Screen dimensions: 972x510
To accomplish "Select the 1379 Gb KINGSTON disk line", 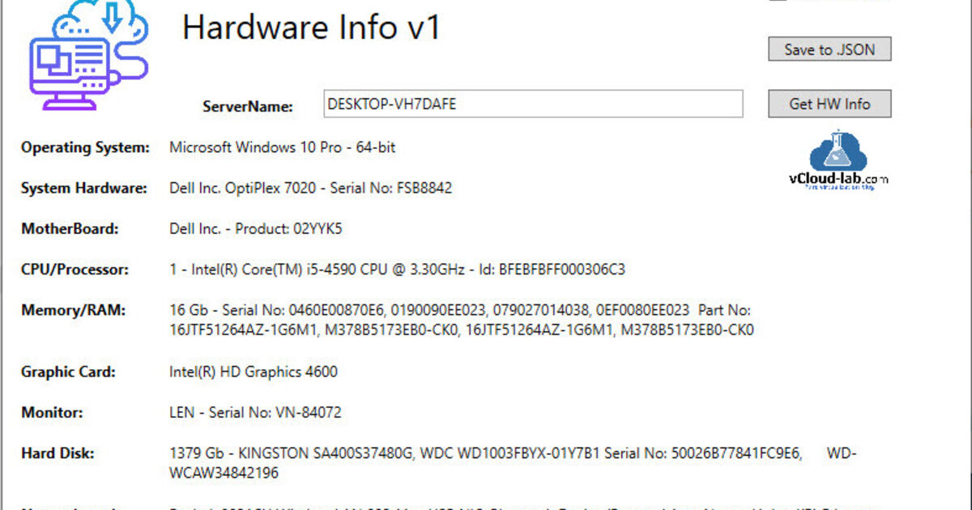I will (x=513, y=453).
